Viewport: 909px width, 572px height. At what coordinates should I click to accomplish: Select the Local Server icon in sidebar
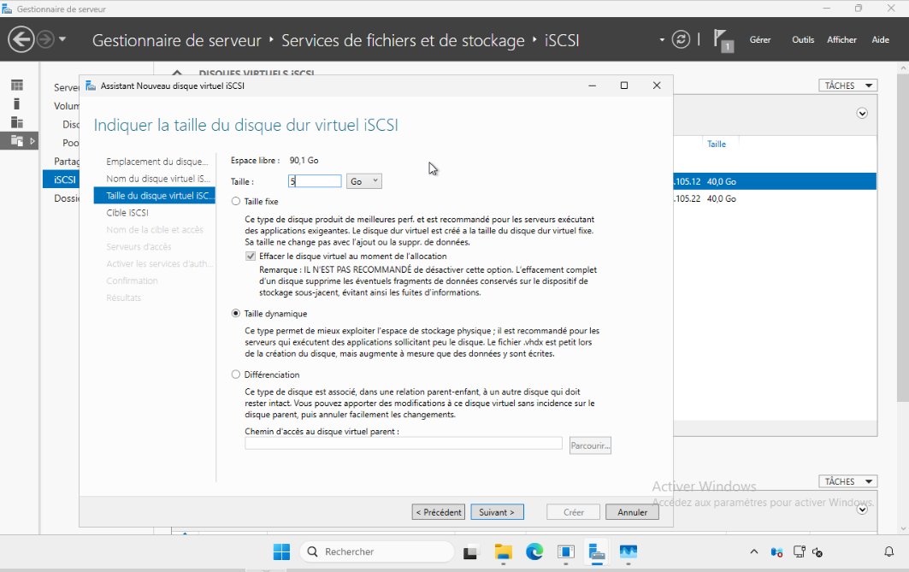click(17, 103)
